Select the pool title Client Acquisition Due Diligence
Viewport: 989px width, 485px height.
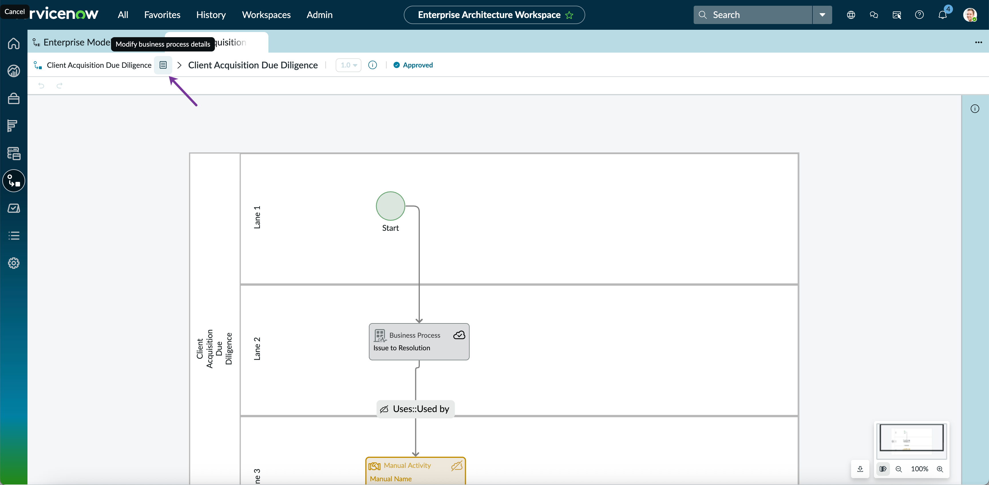(214, 349)
